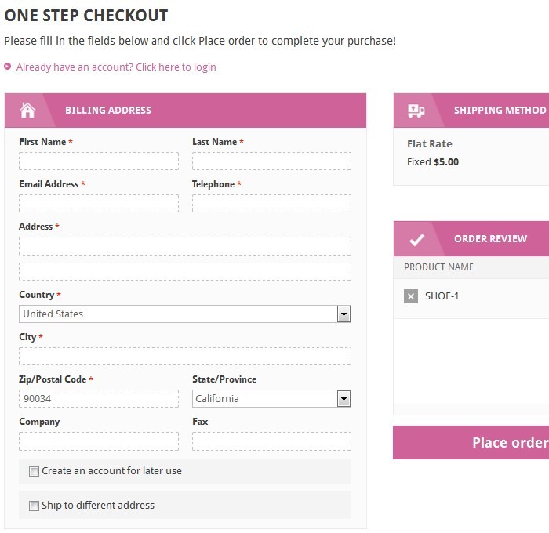Click the Company text field
The width and height of the screenshot is (549, 533).
99,441
